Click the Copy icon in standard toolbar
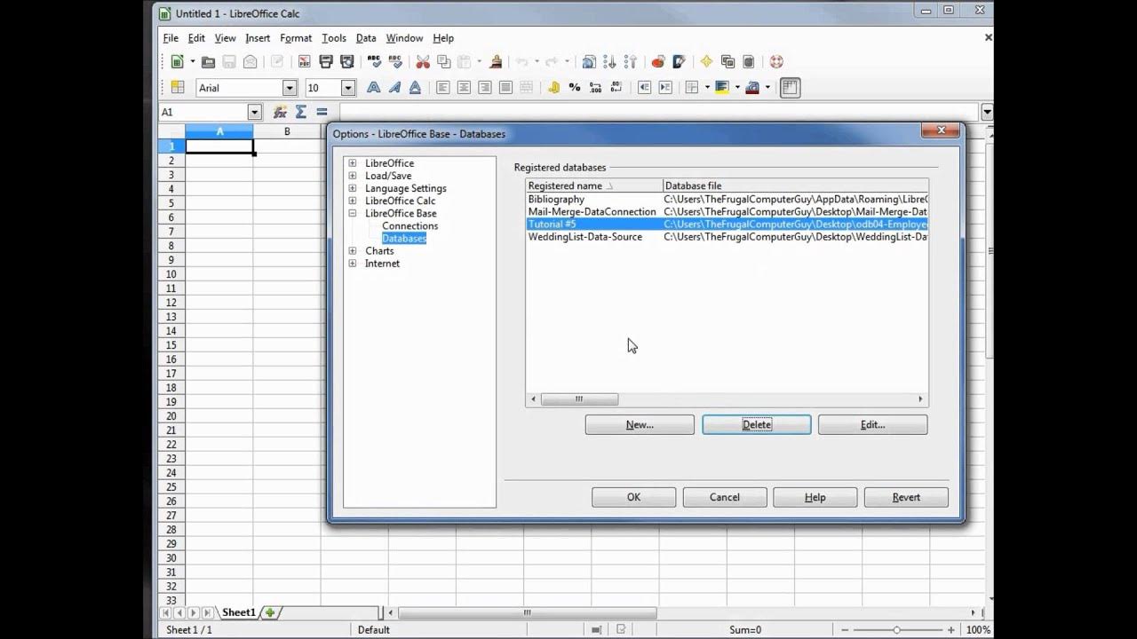 point(444,62)
